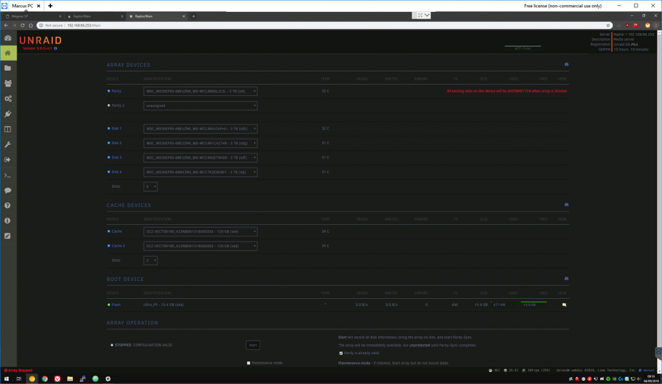Bookmark page with star icon

tap(608, 25)
